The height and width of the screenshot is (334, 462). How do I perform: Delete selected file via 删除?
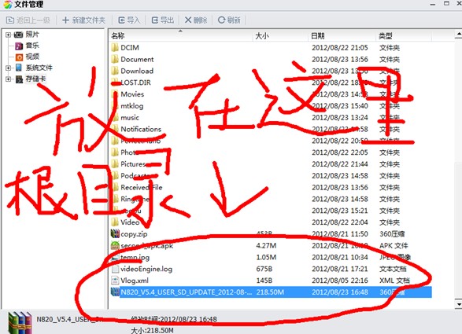pos(196,20)
